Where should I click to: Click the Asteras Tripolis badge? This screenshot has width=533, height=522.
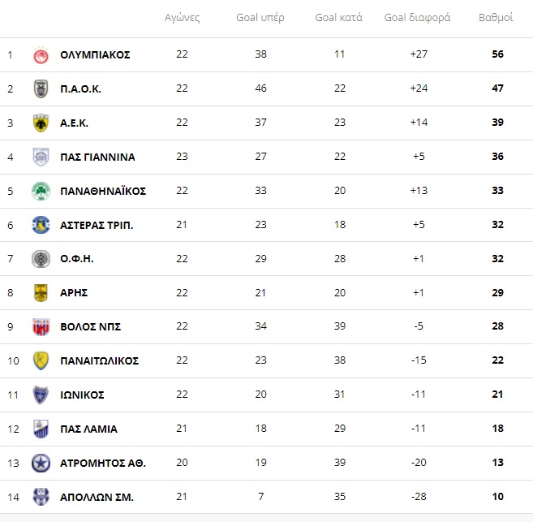coord(41,225)
